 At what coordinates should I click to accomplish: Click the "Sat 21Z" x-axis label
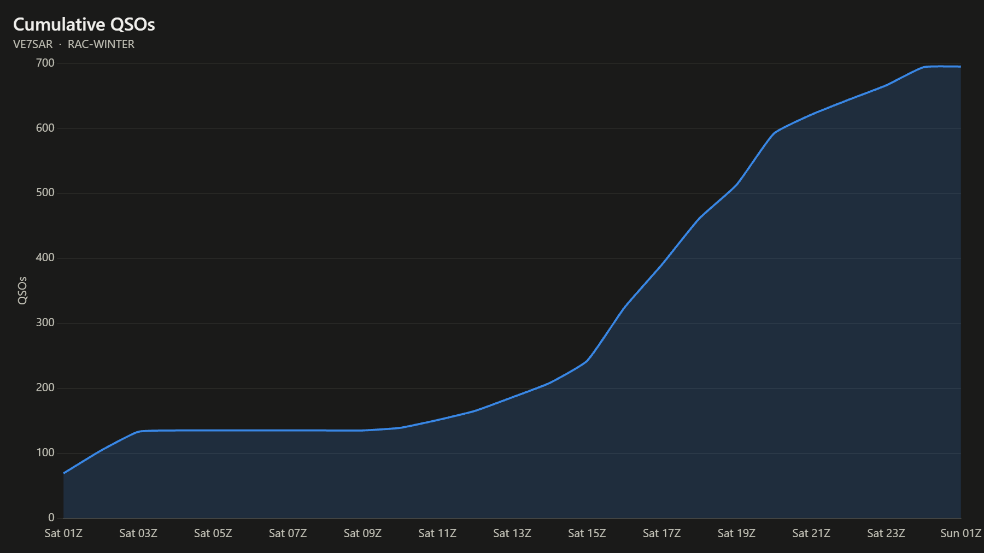[811, 533]
